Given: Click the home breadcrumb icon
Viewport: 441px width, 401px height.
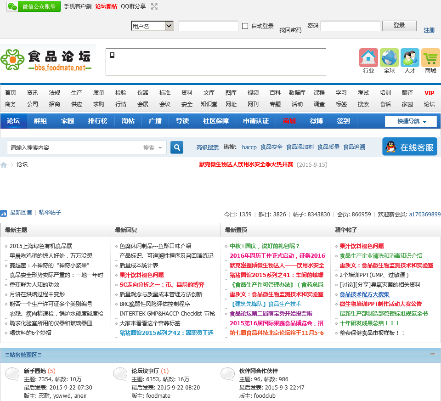Looking at the screenshot, I should pos(4,165).
